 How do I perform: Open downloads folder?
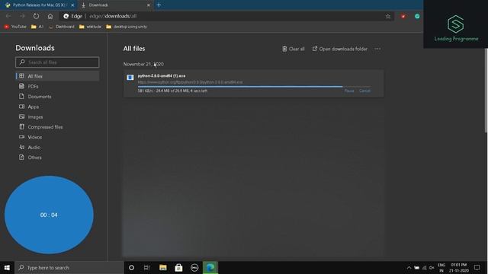point(340,49)
